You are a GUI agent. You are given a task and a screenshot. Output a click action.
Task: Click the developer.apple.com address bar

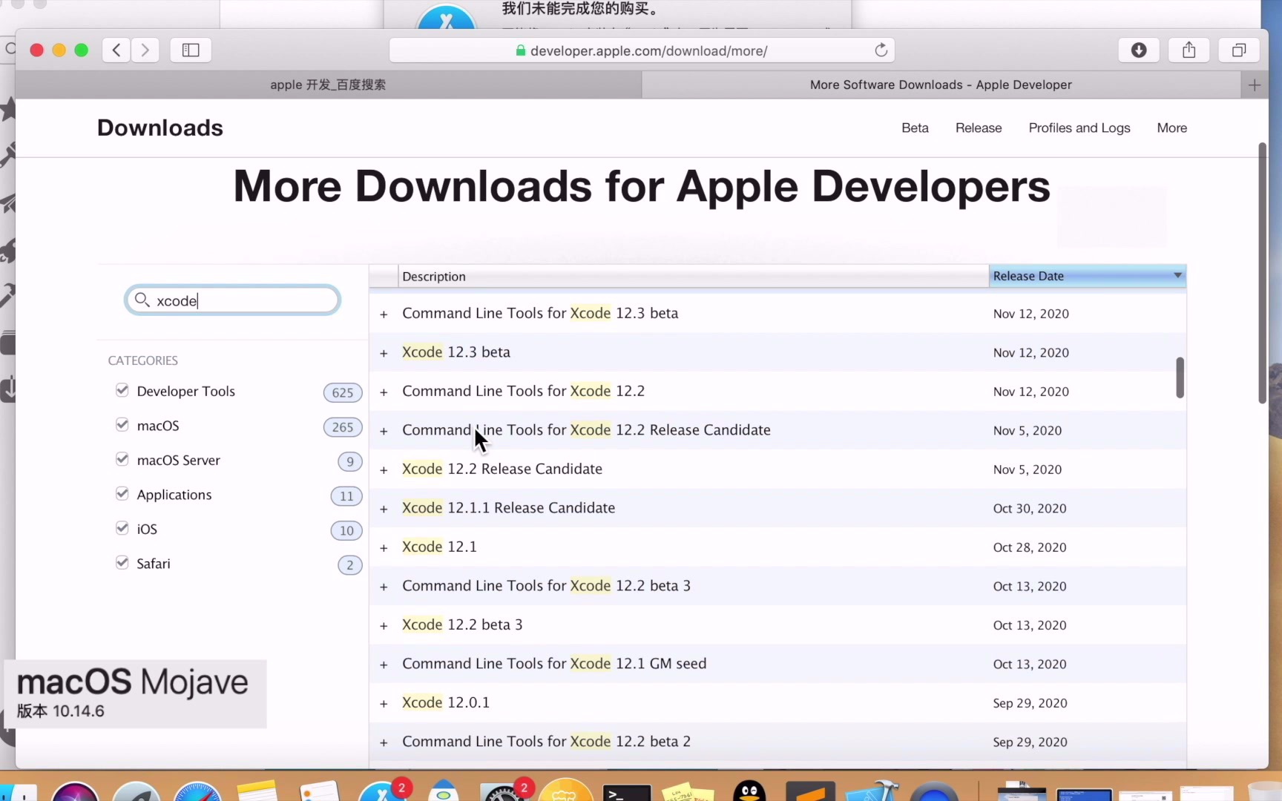(x=642, y=50)
